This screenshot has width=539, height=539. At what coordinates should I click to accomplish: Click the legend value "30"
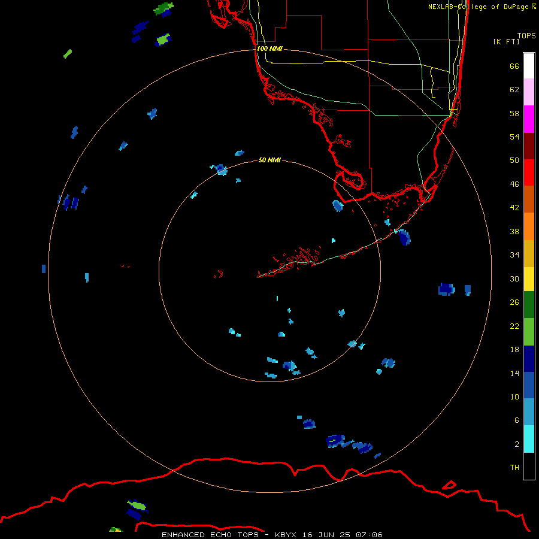(x=514, y=278)
